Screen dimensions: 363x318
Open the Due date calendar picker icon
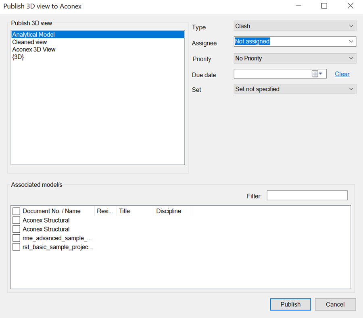click(x=317, y=74)
